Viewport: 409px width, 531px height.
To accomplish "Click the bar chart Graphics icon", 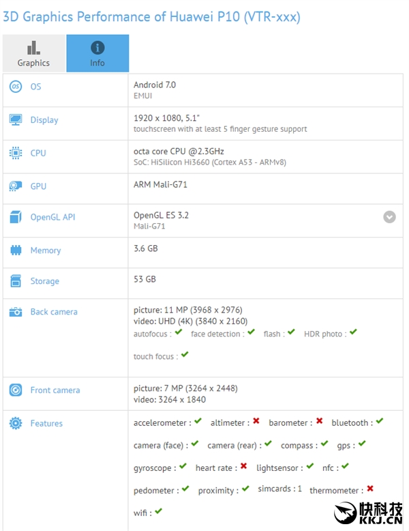I will [x=33, y=48].
